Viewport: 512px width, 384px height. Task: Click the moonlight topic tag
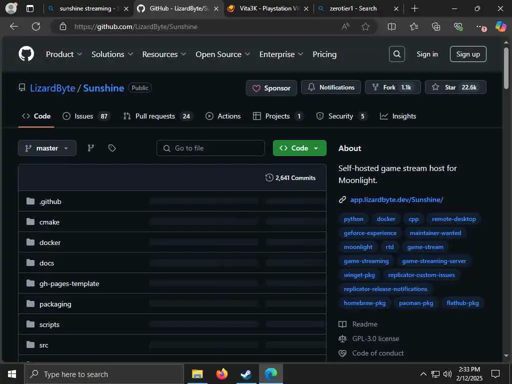click(358, 247)
